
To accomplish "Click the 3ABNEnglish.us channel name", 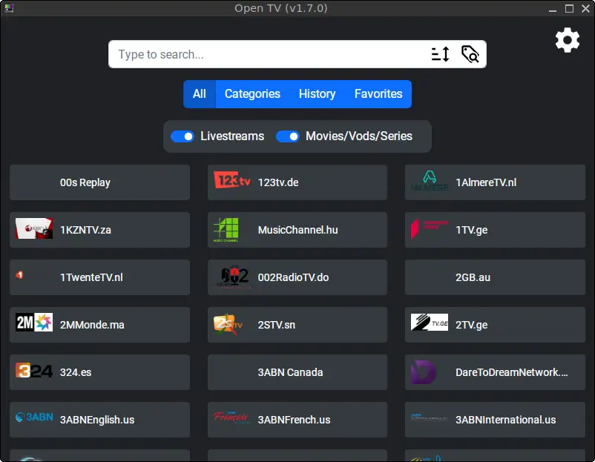I will pyautogui.click(x=97, y=420).
